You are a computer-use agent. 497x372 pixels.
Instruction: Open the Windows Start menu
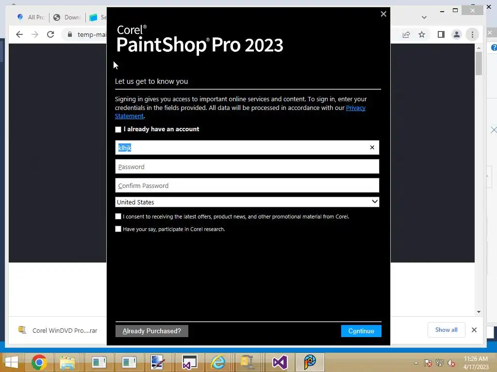(x=12, y=362)
